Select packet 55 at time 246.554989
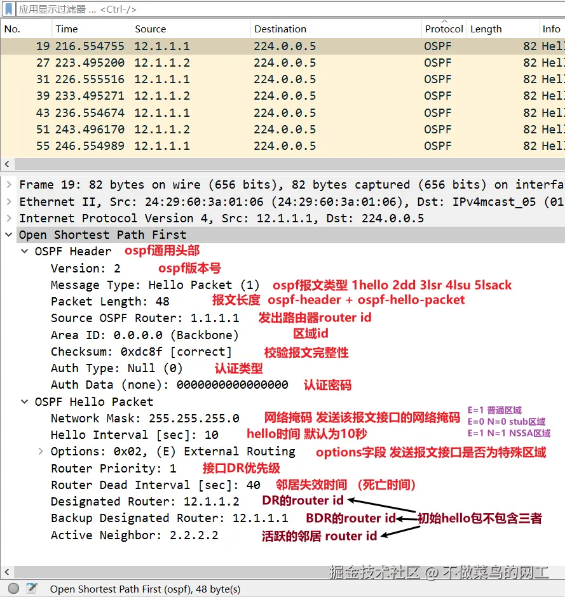Viewport: 565px width, 597px height. (x=283, y=146)
